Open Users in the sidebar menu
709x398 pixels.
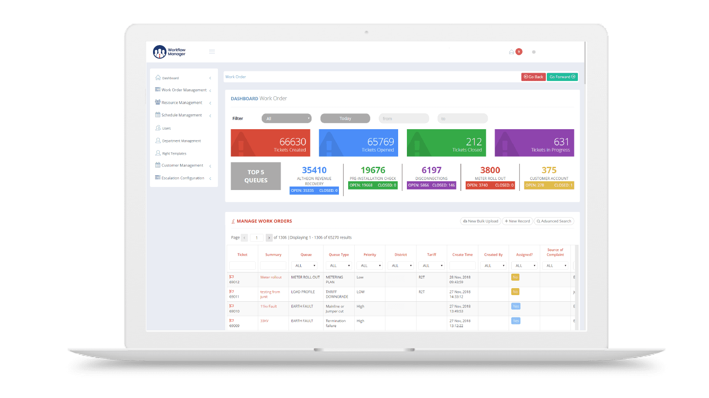[167, 128]
